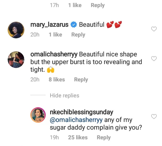Collapse the thread with Hide replies
The height and width of the screenshot is (146, 162).
[x=64, y=96]
